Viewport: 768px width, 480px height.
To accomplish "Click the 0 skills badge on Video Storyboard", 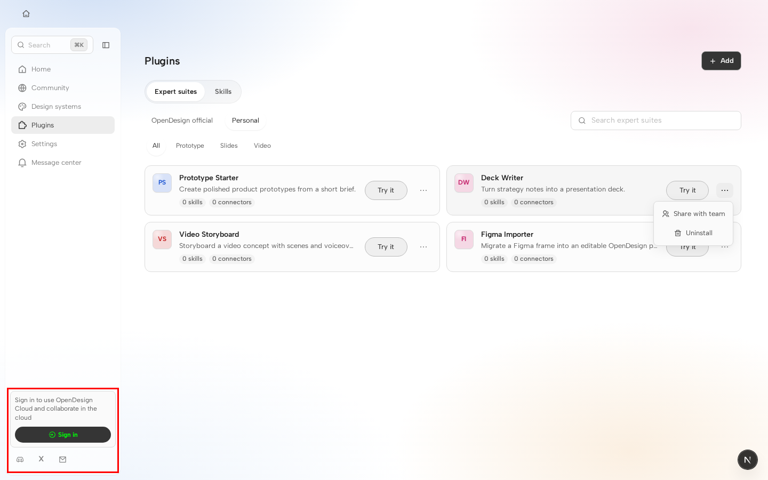I will click(x=193, y=259).
